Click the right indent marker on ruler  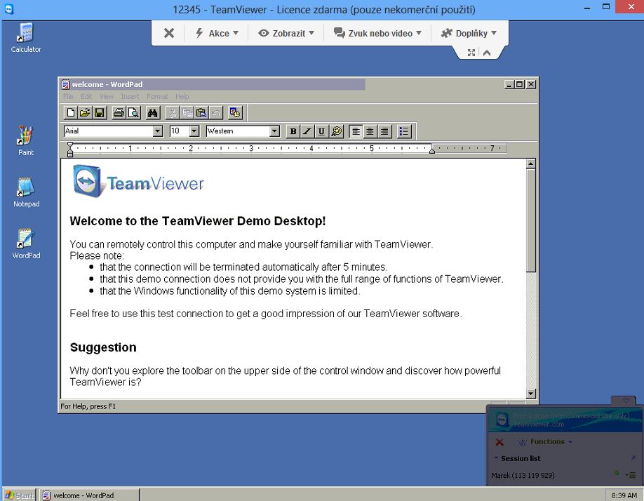[x=432, y=151]
